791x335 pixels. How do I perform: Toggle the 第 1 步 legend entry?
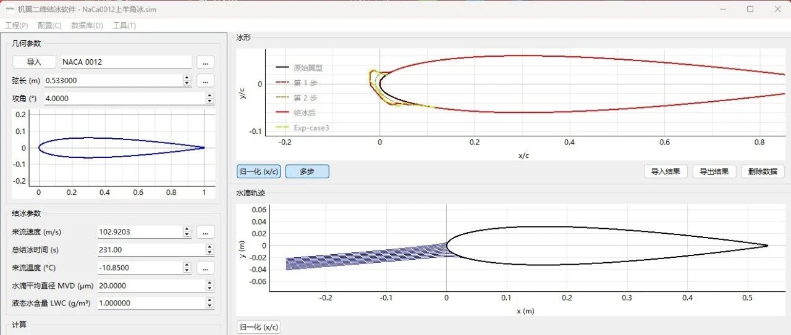tap(296, 83)
